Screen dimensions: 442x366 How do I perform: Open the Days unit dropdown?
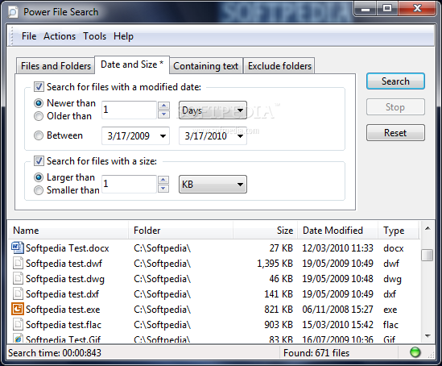coord(213,110)
